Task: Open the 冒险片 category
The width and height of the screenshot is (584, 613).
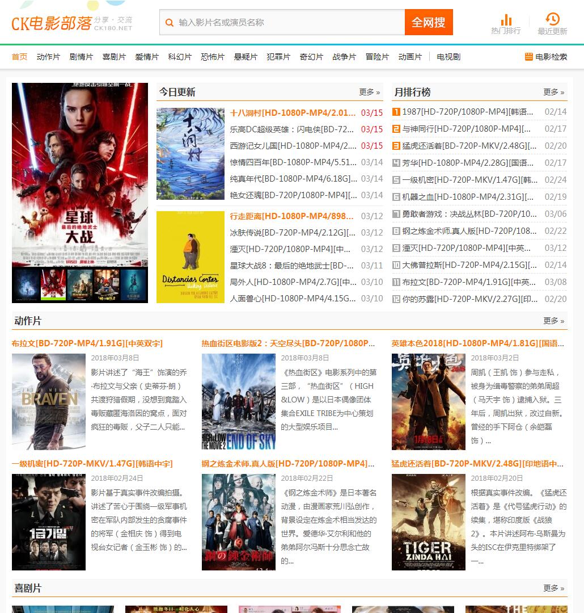Action: pyautogui.click(x=377, y=57)
